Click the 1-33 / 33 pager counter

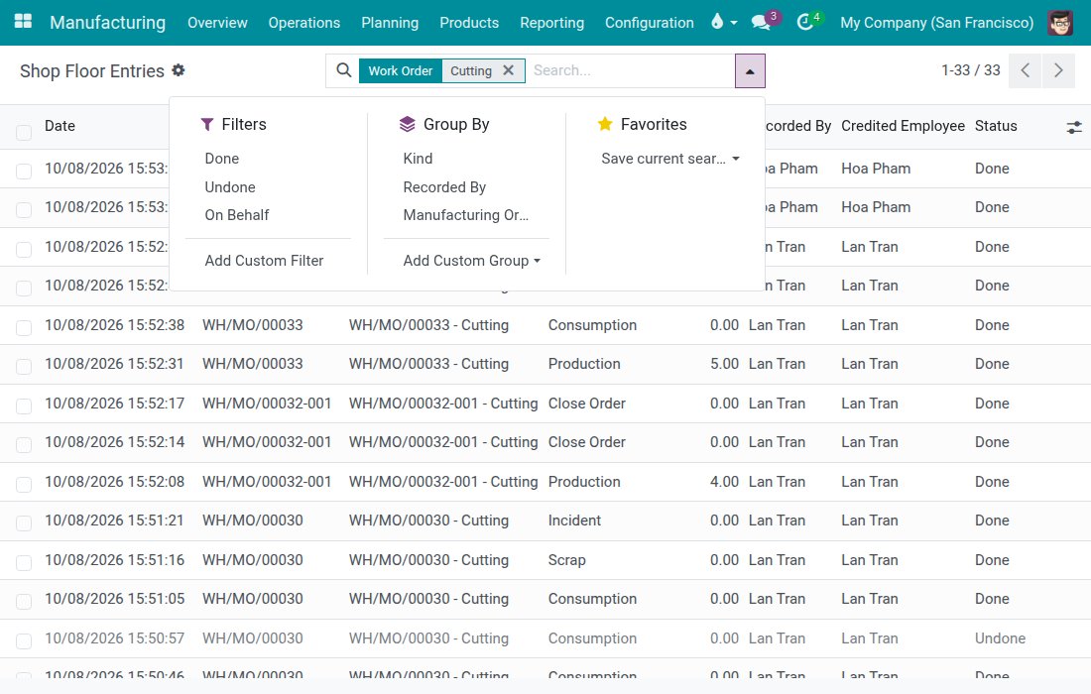coord(971,70)
